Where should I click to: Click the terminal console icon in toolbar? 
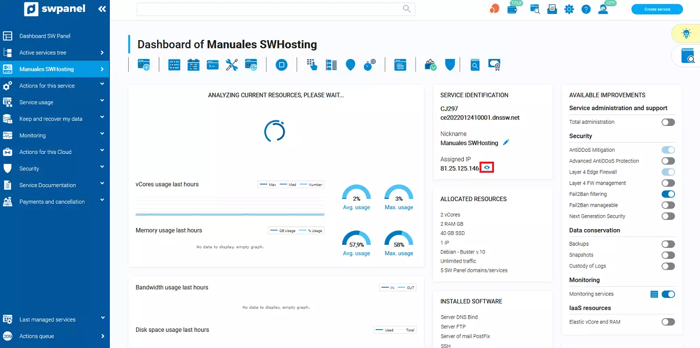(x=213, y=65)
